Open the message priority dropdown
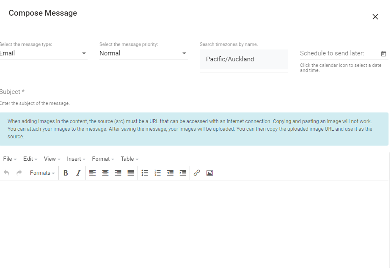Viewport: 391px width, 272px height. (143, 53)
